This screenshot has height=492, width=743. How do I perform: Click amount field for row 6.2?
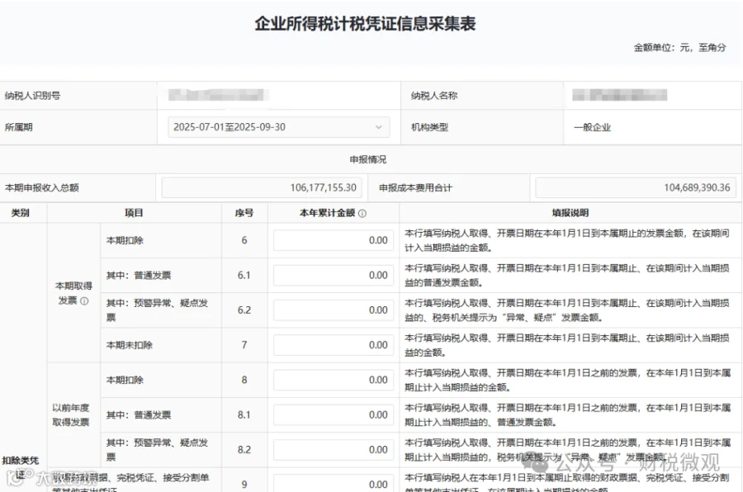tap(334, 310)
